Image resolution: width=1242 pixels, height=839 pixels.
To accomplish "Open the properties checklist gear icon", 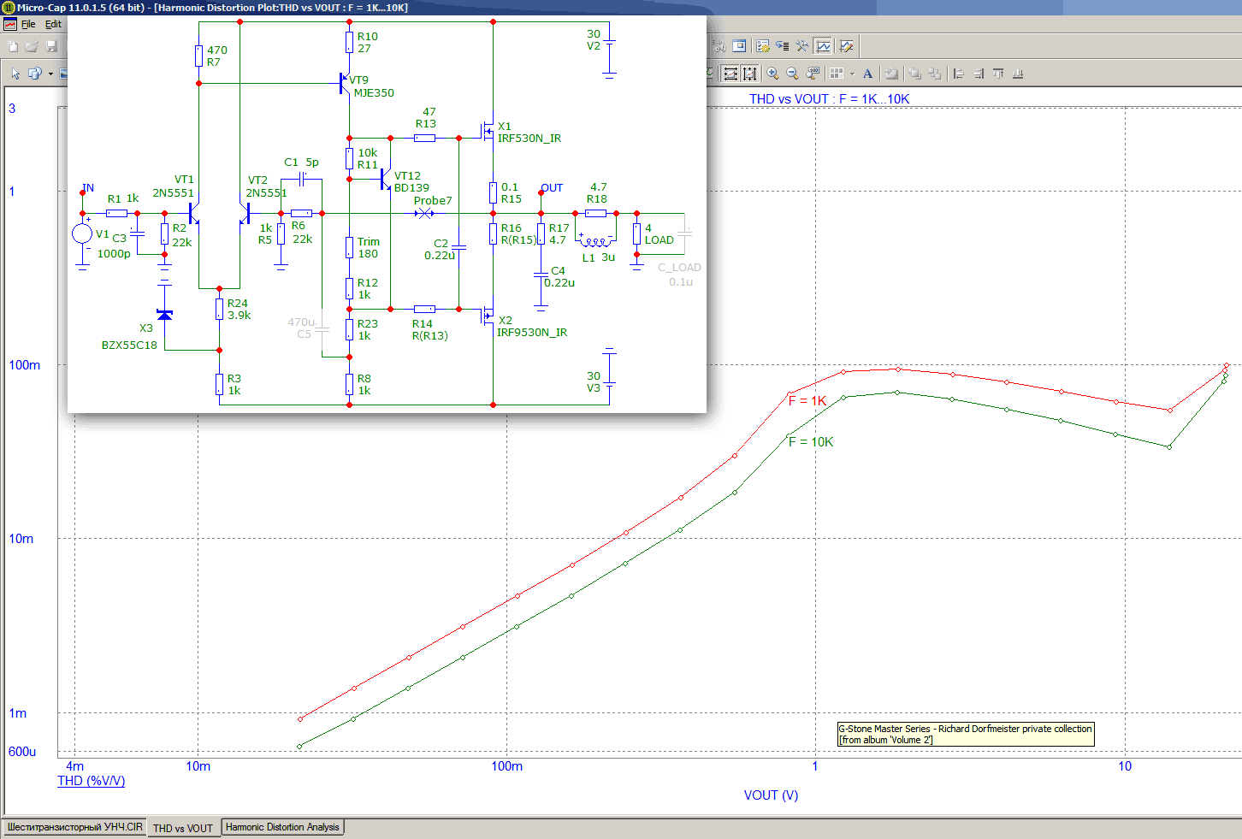I will 762,46.
